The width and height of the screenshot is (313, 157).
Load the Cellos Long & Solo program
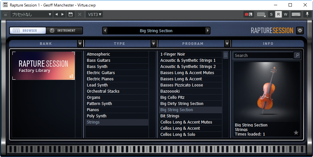(x=191, y=135)
